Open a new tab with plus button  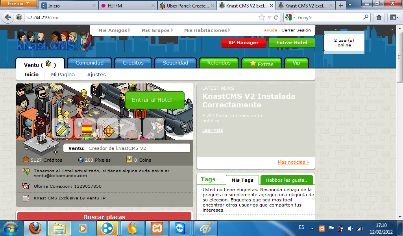click(x=340, y=6)
